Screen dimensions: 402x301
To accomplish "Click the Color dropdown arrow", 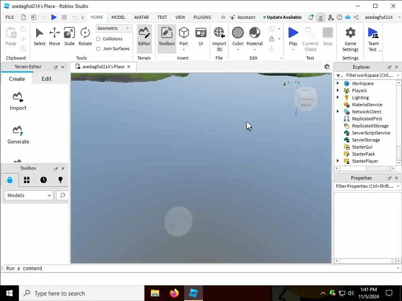I will click(238, 50).
